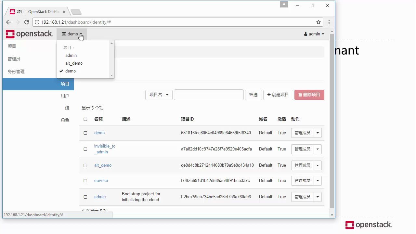Open the admin user menu
The image size is (416, 234).
[x=314, y=34]
